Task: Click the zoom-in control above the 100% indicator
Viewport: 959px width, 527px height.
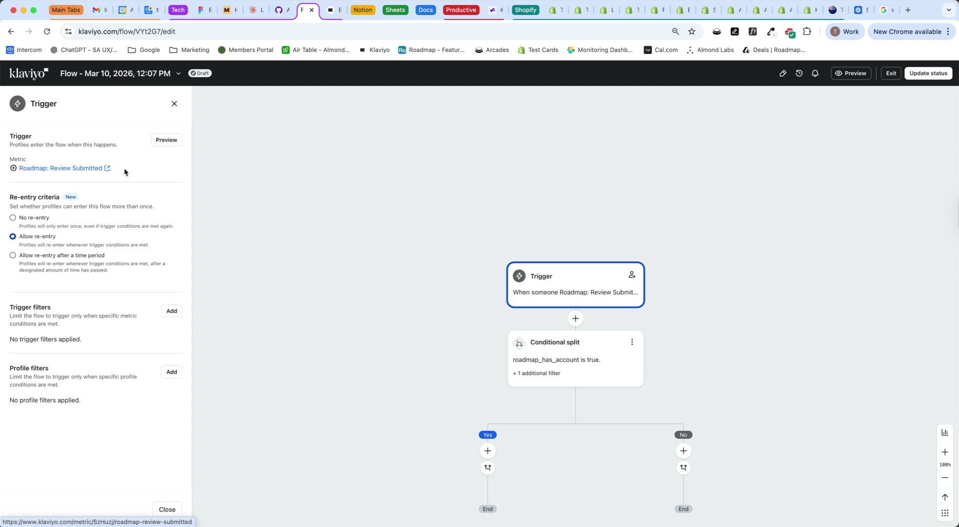Action: pos(945,452)
